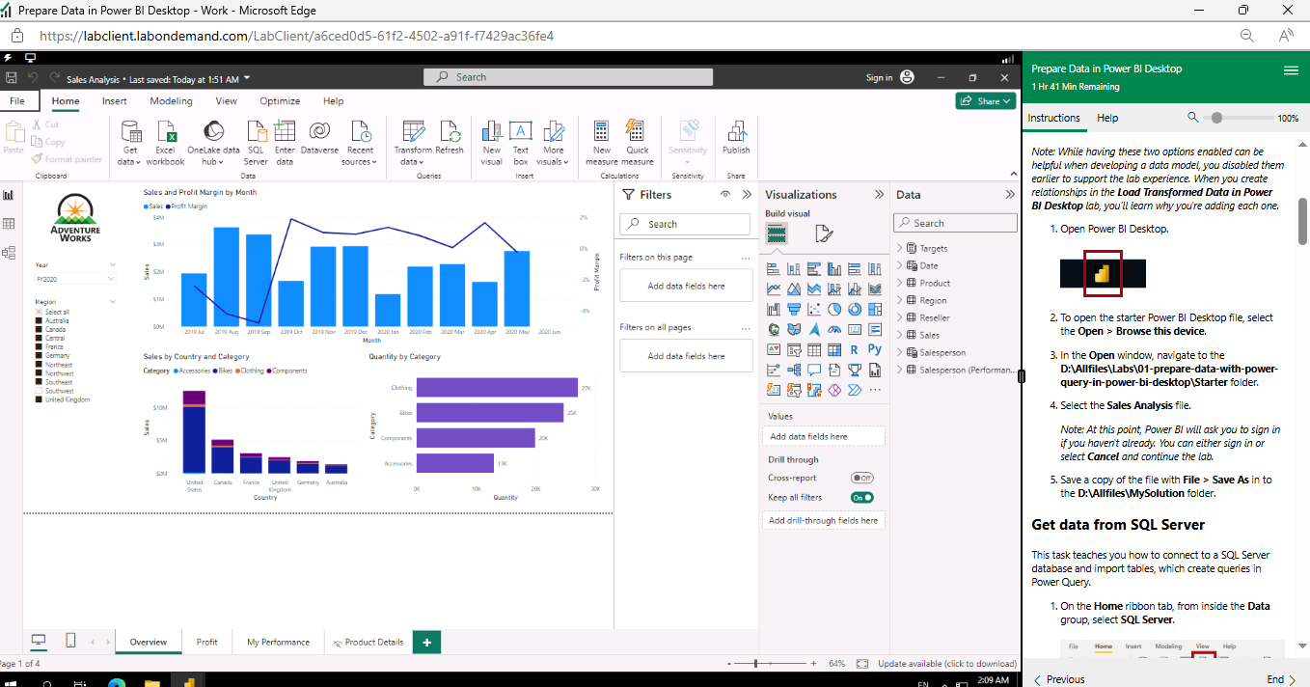Image resolution: width=1310 pixels, height=687 pixels.
Task: Click Update available status message
Action: [946, 664]
